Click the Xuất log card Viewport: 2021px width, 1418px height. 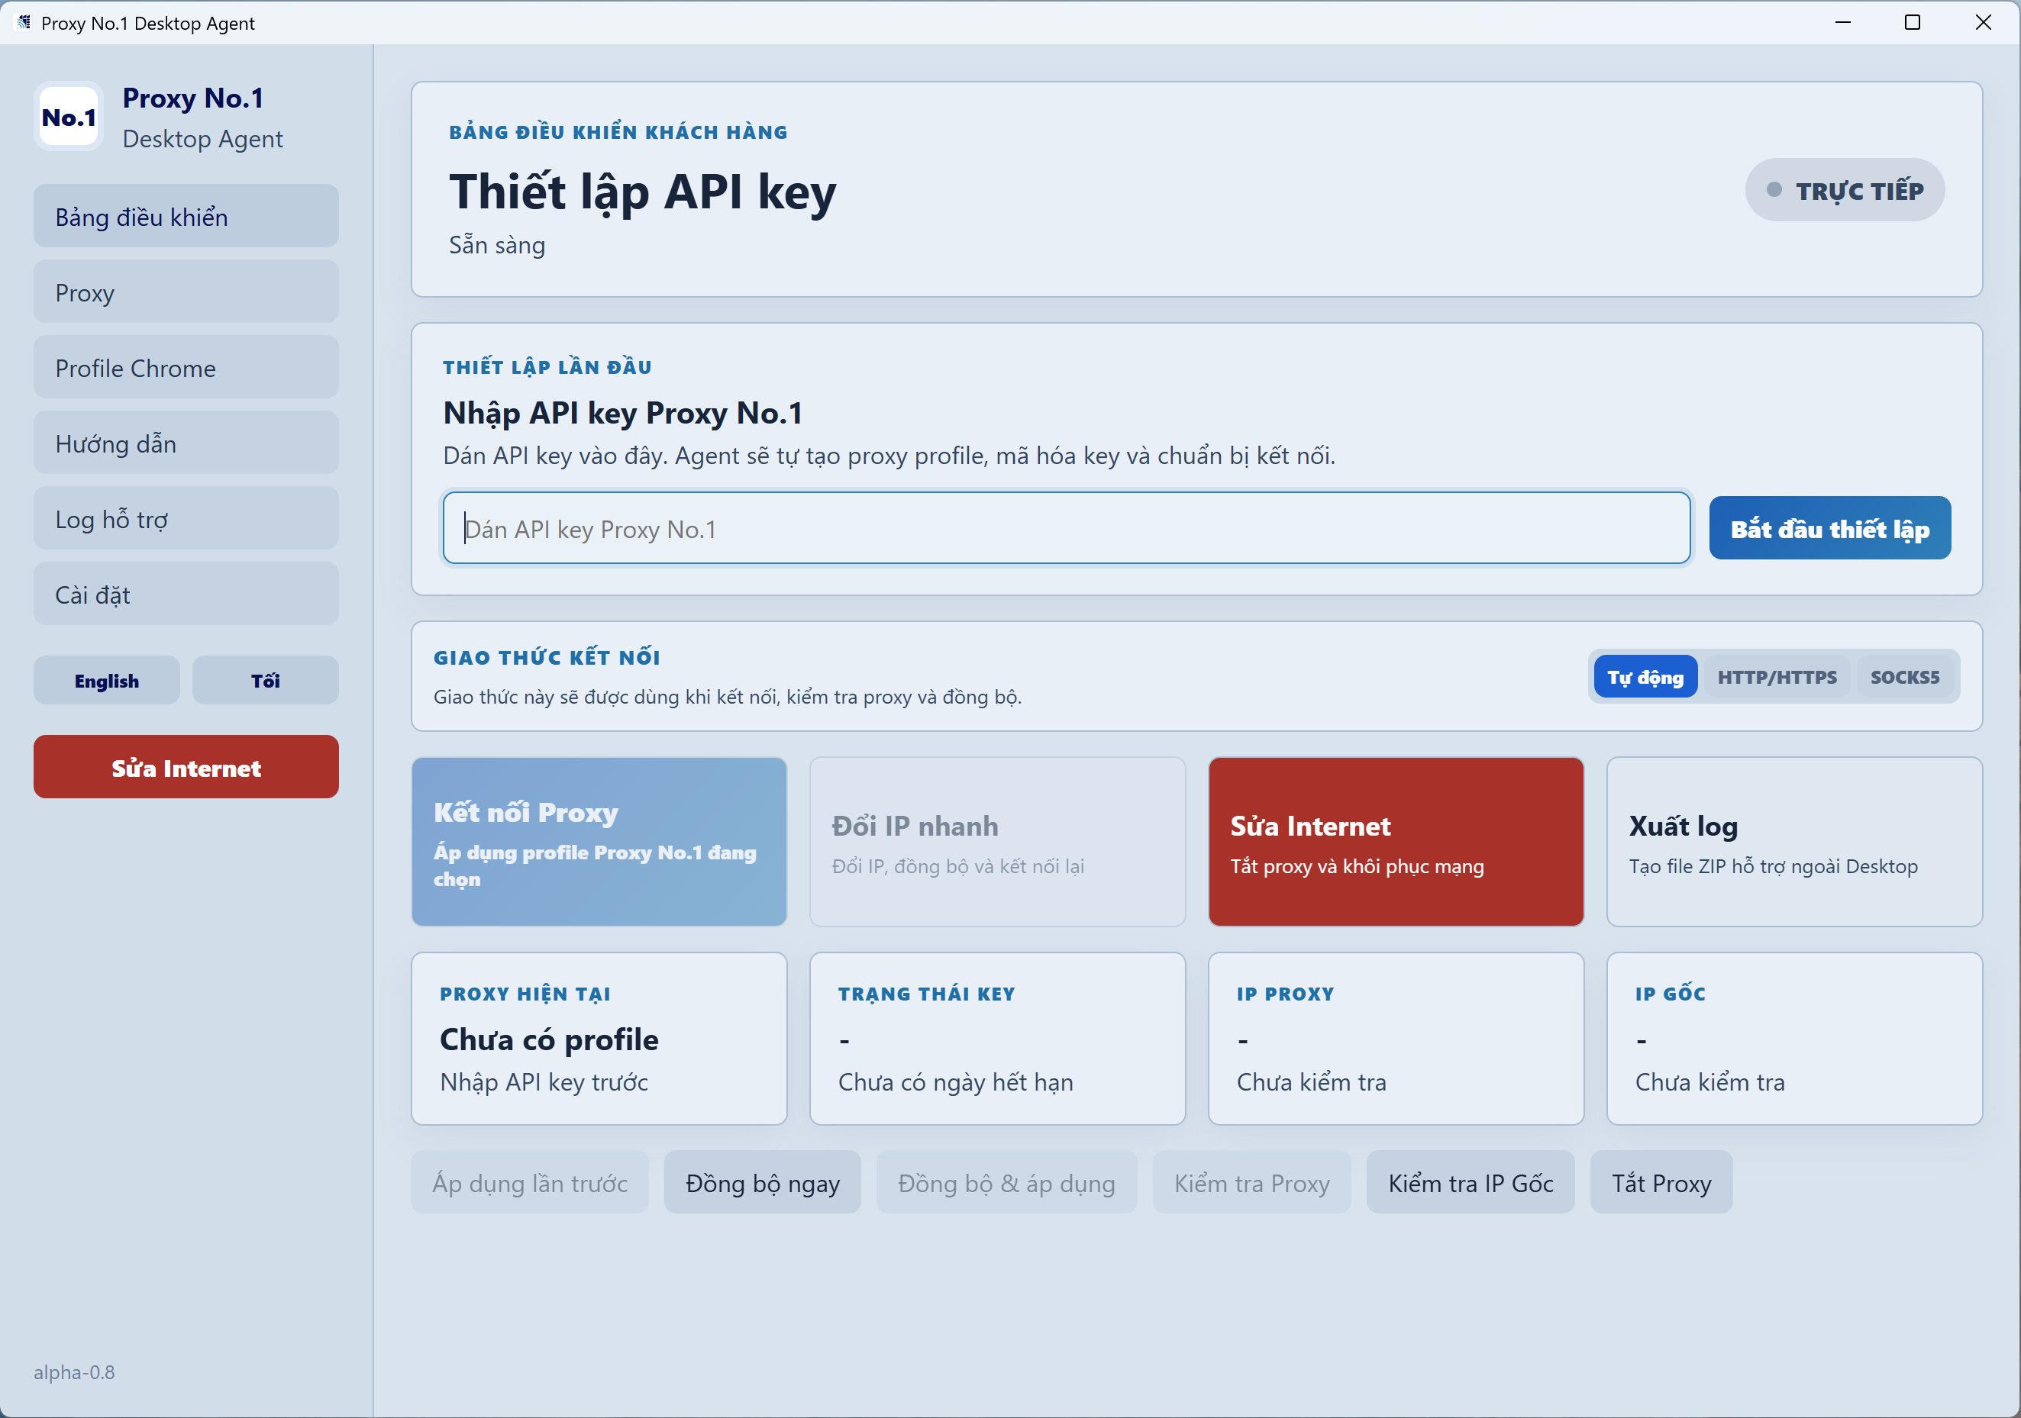tap(1795, 842)
